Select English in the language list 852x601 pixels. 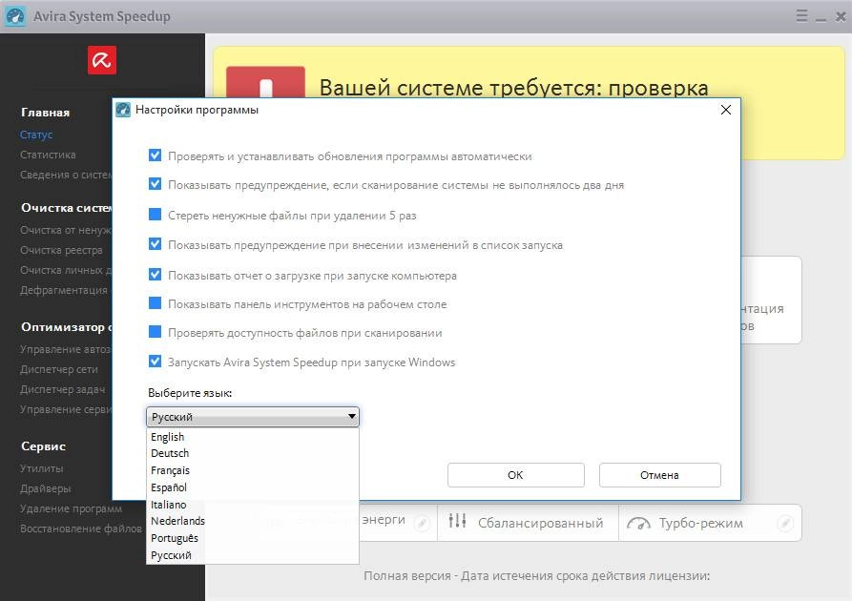pyautogui.click(x=253, y=437)
